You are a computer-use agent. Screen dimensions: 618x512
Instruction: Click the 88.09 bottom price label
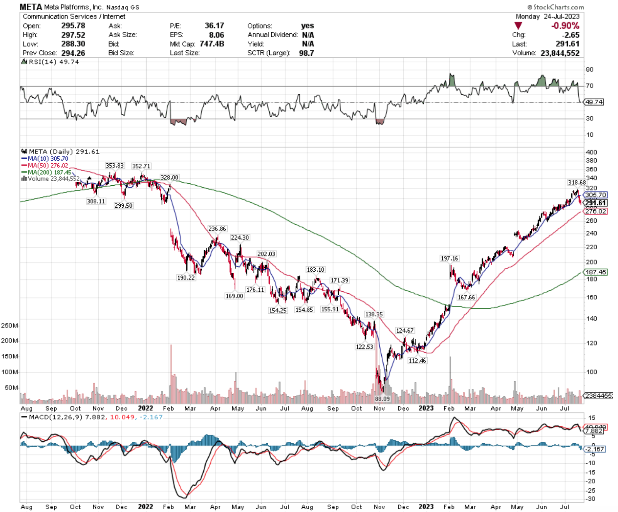(x=382, y=399)
